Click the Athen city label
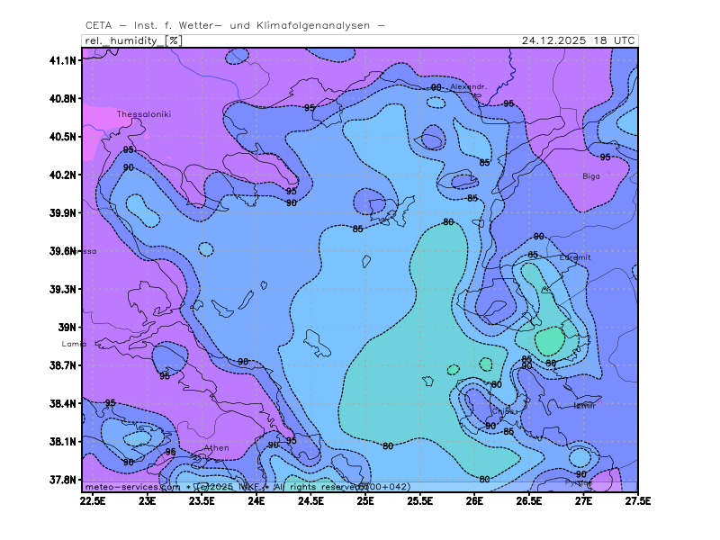The image size is (720, 540). [216, 447]
